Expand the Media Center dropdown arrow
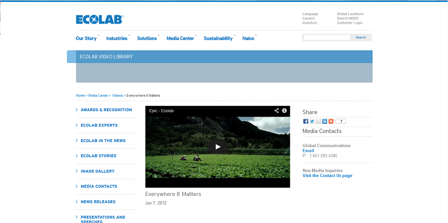The height and width of the screenshot is (223, 448). click(x=196, y=35)
